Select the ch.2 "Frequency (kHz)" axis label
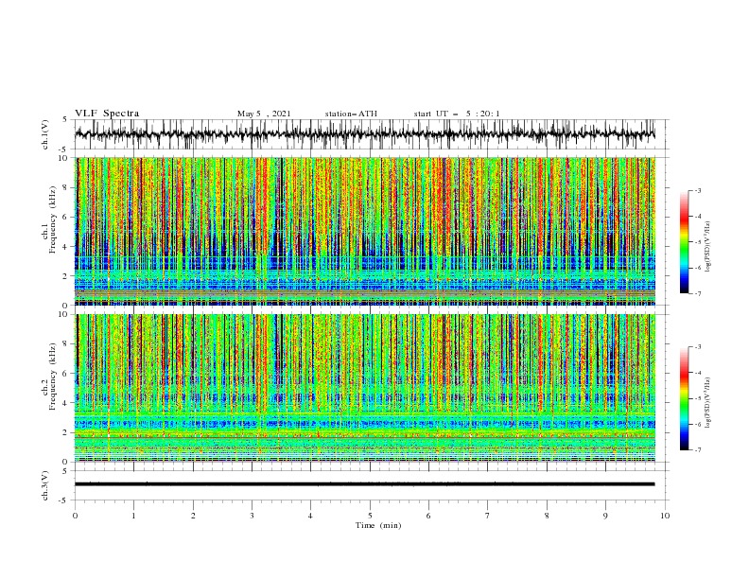 click(x=53, y=377)
